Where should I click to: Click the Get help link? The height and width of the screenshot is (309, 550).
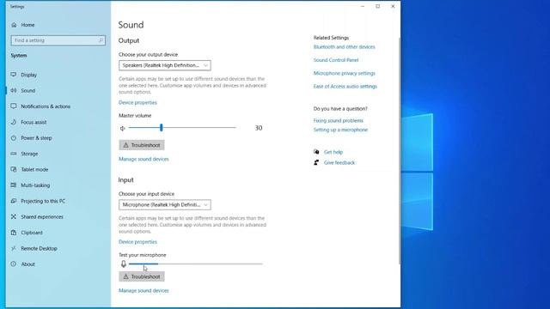pos(333,152)
